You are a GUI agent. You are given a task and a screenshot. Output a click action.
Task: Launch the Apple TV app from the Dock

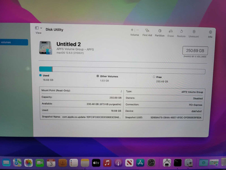(x=96, y=163)
